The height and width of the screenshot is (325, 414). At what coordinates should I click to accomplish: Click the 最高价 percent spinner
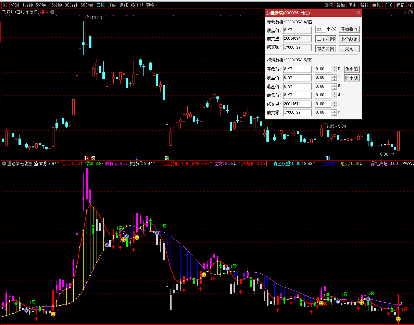click(x=334, y=87)
